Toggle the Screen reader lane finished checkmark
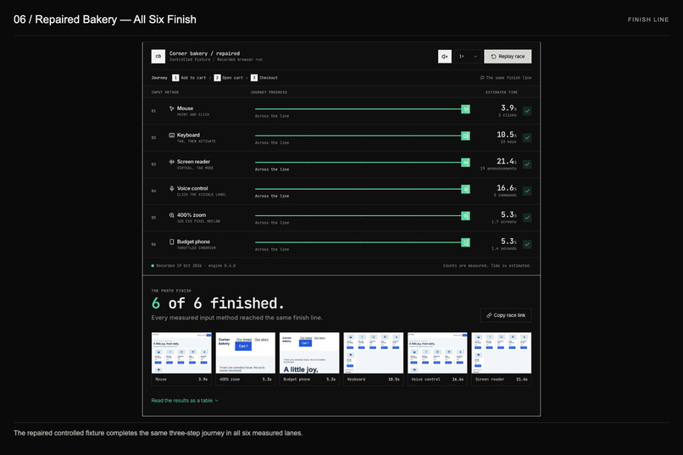 (527, 164)
